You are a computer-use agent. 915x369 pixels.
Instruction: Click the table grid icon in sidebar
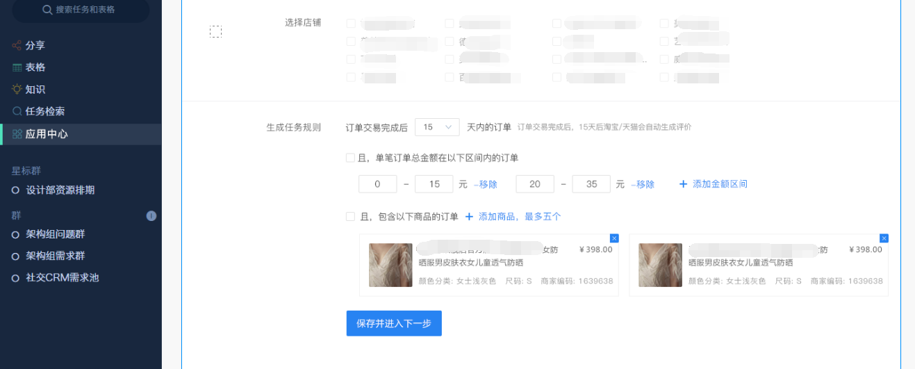[17, 68]
